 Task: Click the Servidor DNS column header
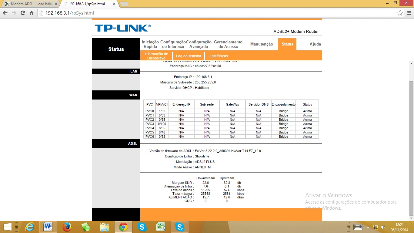pyautogui.click(x=259, y=104)
